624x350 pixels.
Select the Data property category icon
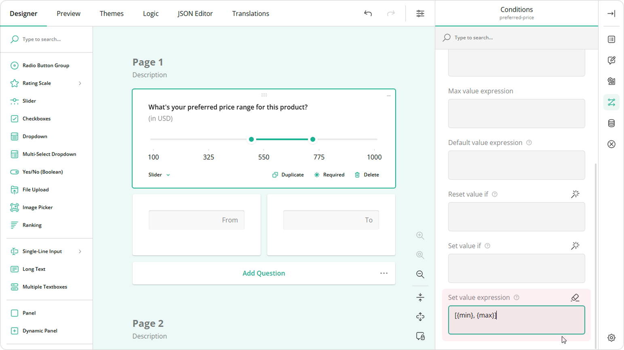(611, 123)
